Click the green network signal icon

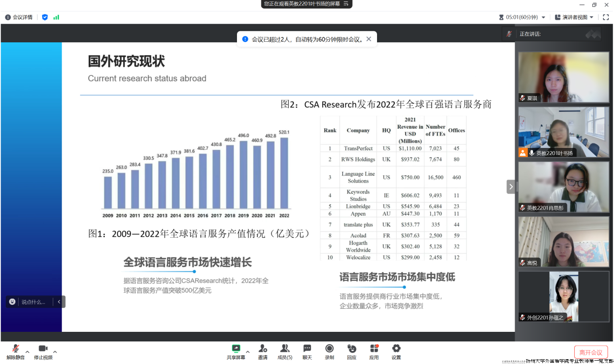(x=56, y=17)
